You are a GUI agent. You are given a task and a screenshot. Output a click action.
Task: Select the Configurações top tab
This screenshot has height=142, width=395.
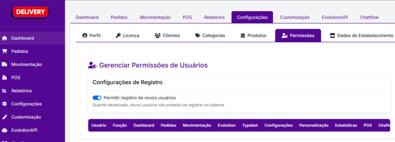252,17
